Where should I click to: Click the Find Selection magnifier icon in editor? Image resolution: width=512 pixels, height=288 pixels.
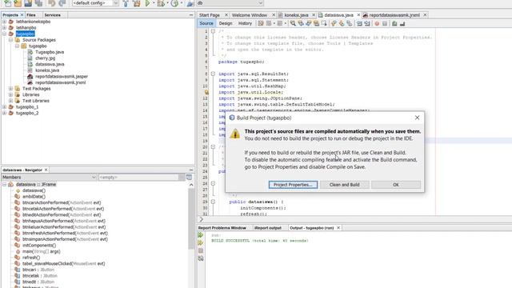click(293, 23)
